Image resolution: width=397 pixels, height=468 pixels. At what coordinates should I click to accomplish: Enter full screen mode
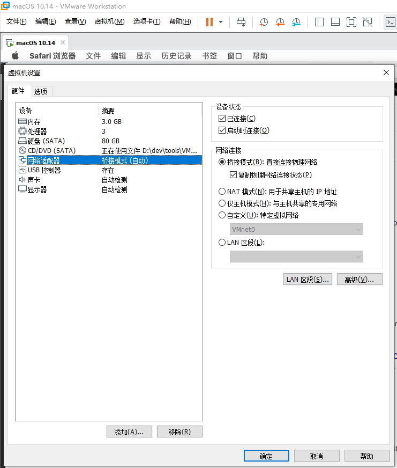351,22
